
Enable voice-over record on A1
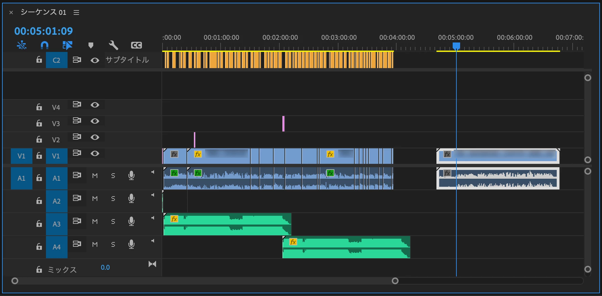point(131,176)
